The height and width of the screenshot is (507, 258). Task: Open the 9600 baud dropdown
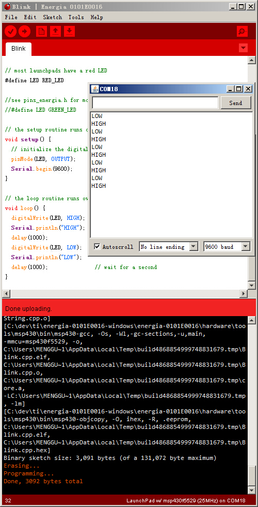[x=227, y=247]
